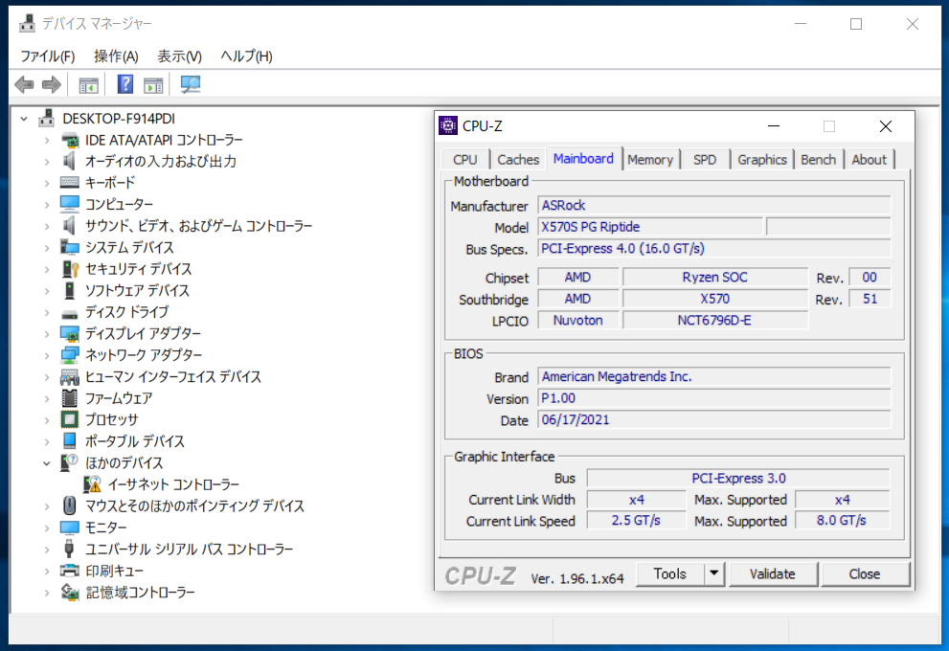The width and height of the screenshot is (949, 651).
Task: Open the CPU-Z Tools dropdown arrow
Action: click(714, 572)
